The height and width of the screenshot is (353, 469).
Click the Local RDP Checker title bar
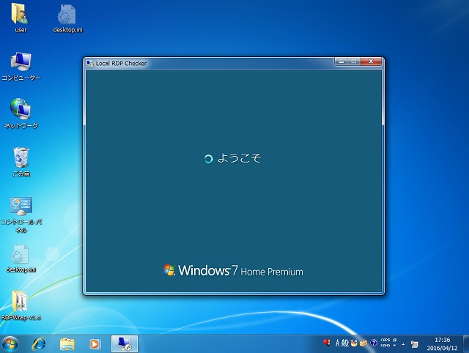coord(205,63)
